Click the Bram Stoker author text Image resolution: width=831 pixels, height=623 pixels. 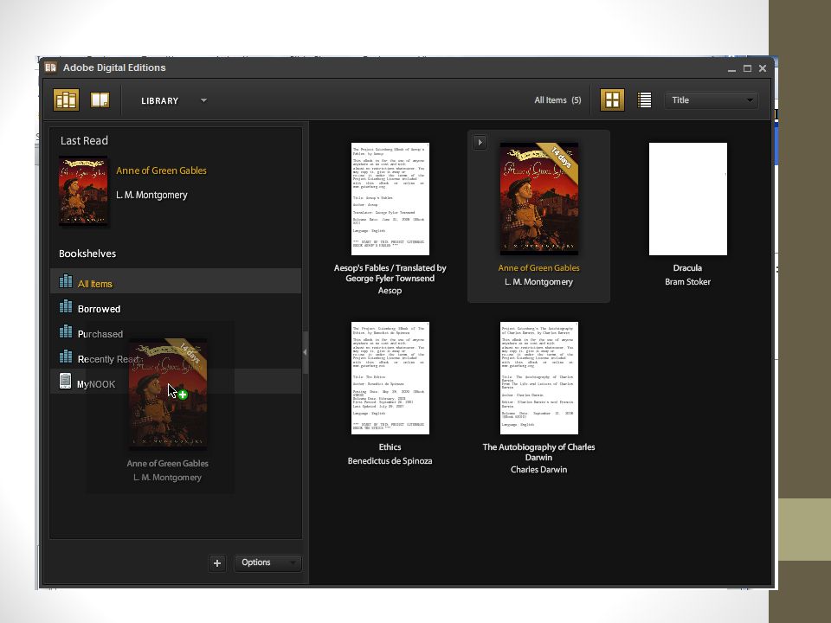click(687, 282)
